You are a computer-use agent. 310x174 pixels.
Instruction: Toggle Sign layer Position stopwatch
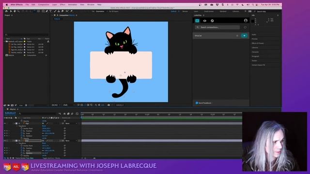(21, 131)
